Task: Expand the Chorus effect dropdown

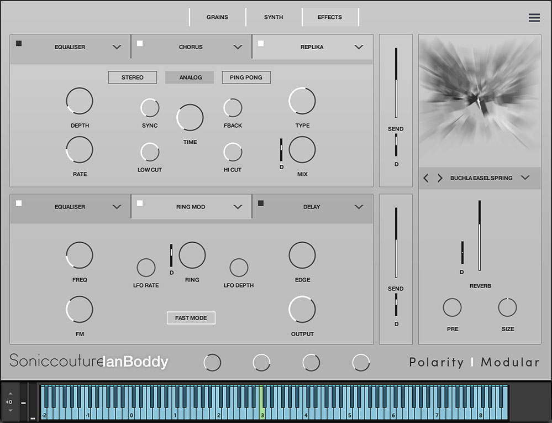Action: [x=238, y=48]
